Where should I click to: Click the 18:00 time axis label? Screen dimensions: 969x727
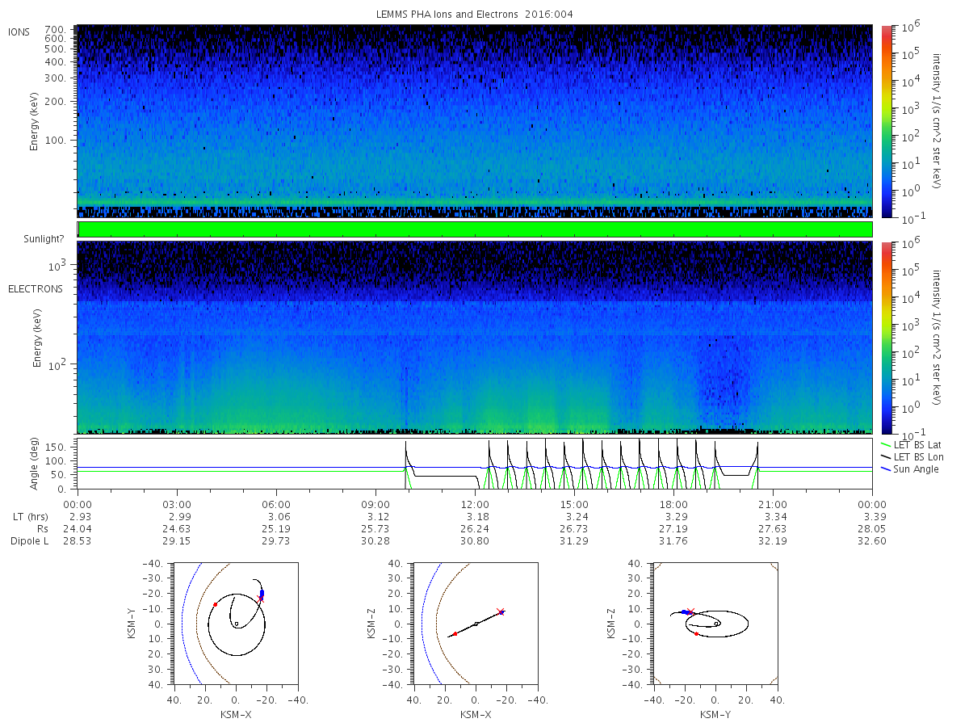pyautogui.click(x=673, y=503)
